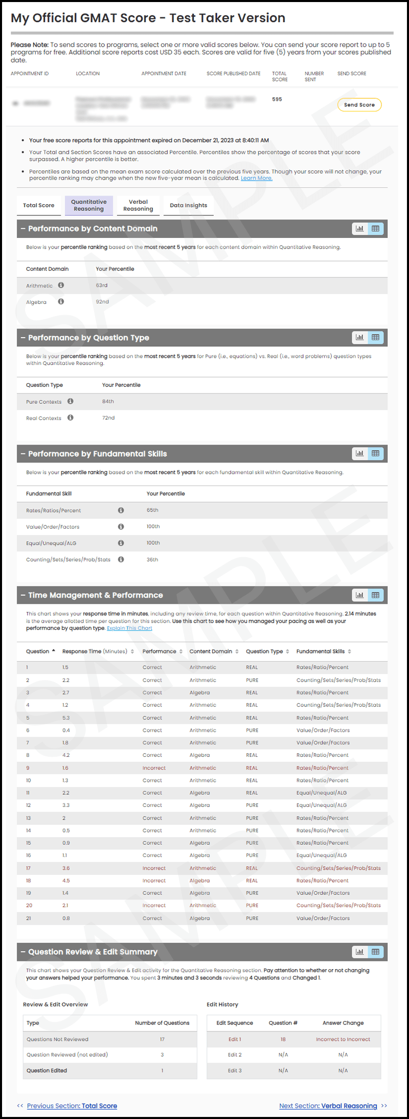Viewport: 409px width, 1119px height.
Task: Sort table by Response Time column
Action: (132, 651)
